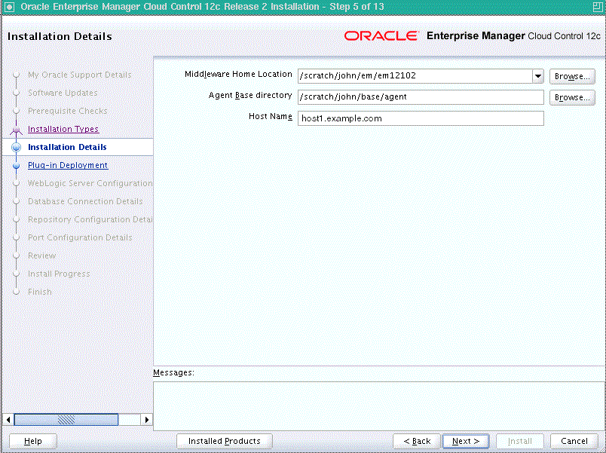606x453 pixels.
Task: Cancel the installation
Action: click(574, 441)
